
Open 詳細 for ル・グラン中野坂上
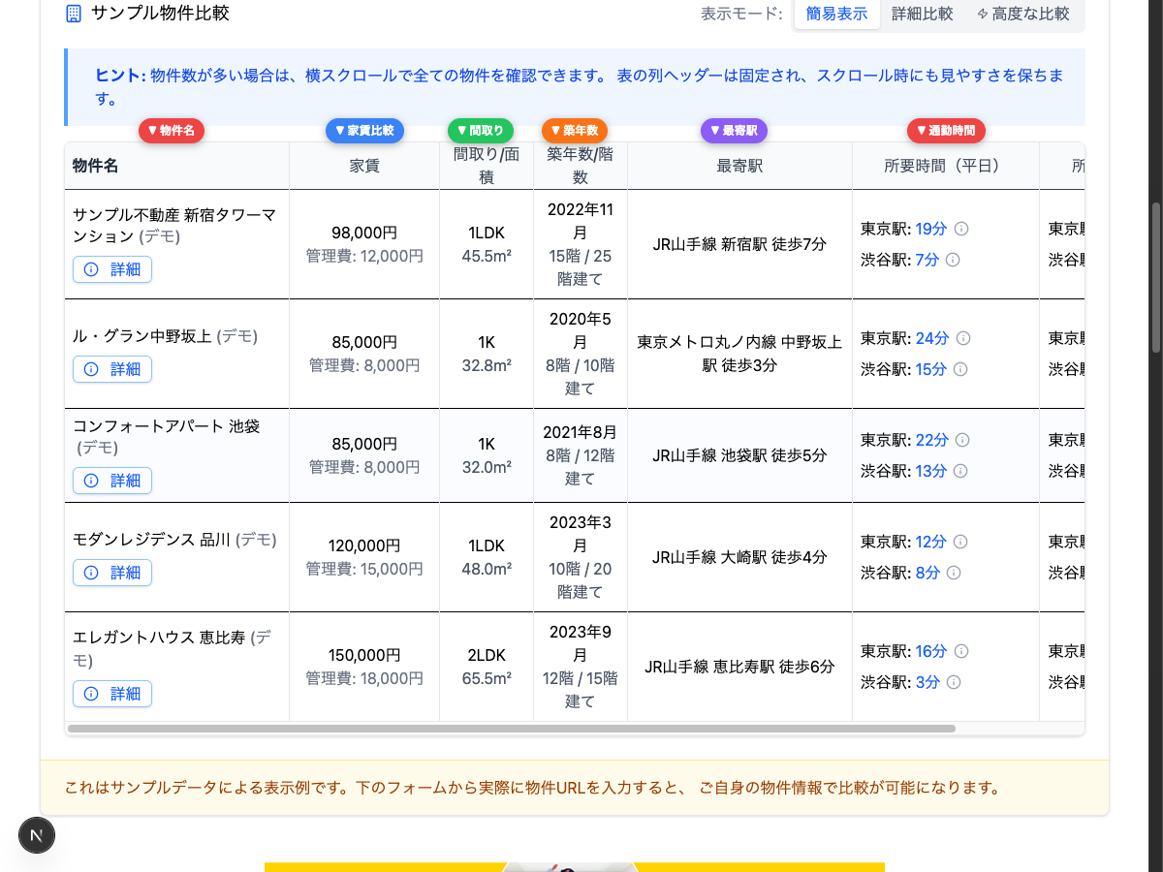pos(112,369)
